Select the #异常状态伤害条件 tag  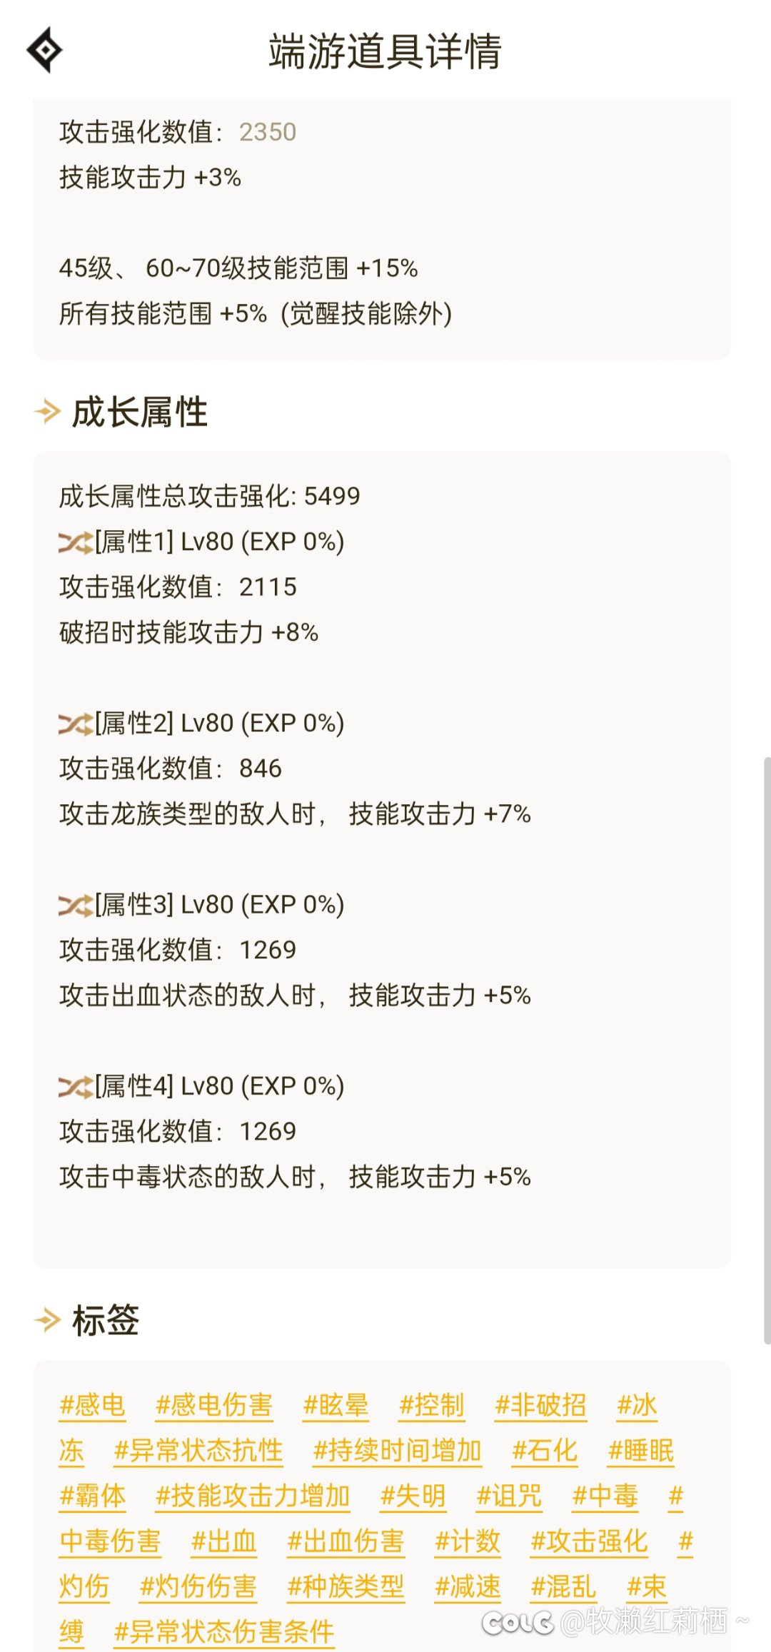pyautogui.click(x=224, y=1632)
